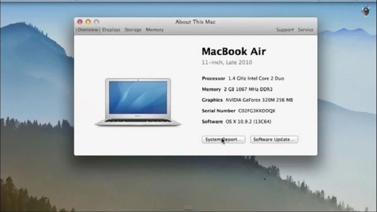377x212 pixels.
Task: Click the MacBook Air laptop image
Action: [x=138, y=102]
